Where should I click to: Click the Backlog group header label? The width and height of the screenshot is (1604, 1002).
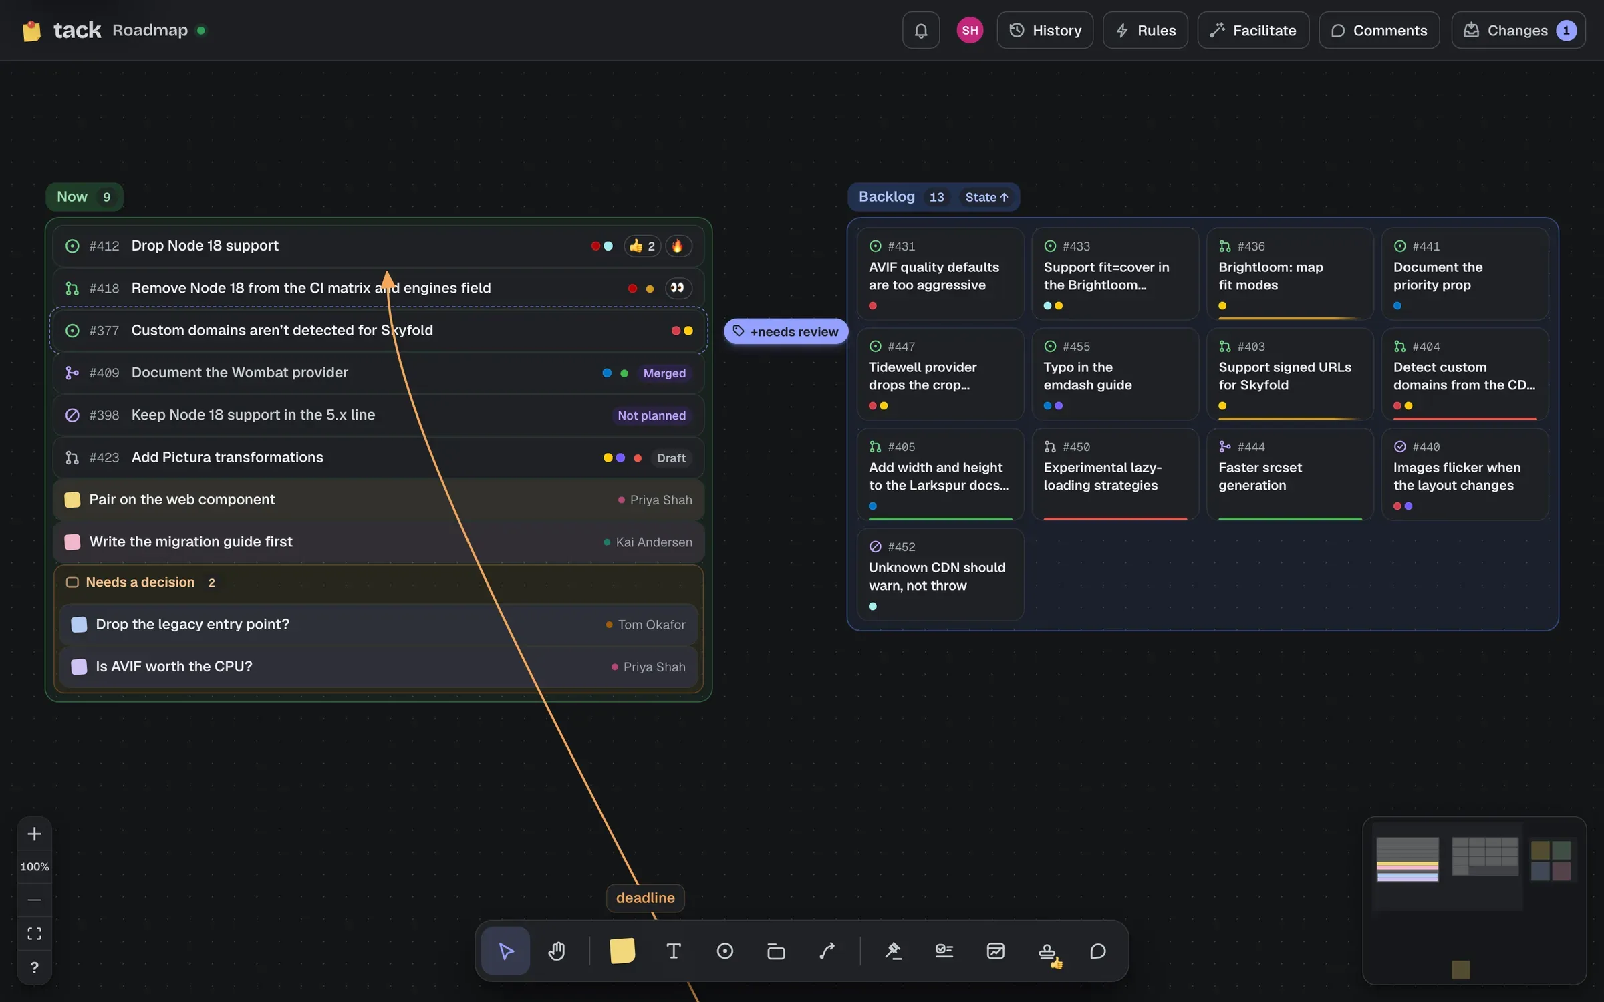pos(886,196)
